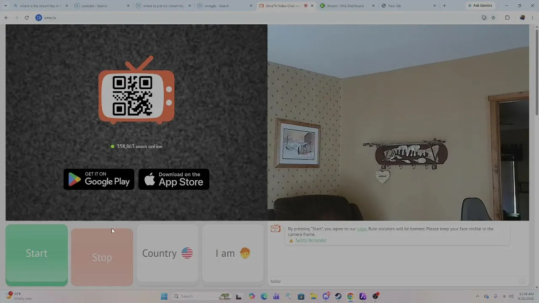Viewport: 539px width, 303px height.
Task: Open Microsoft Edge from the taskbar
Action: [264, 296]
